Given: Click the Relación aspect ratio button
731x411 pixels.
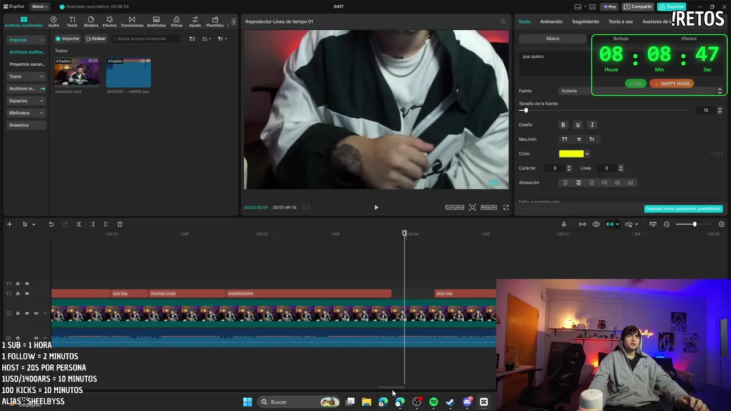Looking at the screenshot, I should click(x=488, y=208).
